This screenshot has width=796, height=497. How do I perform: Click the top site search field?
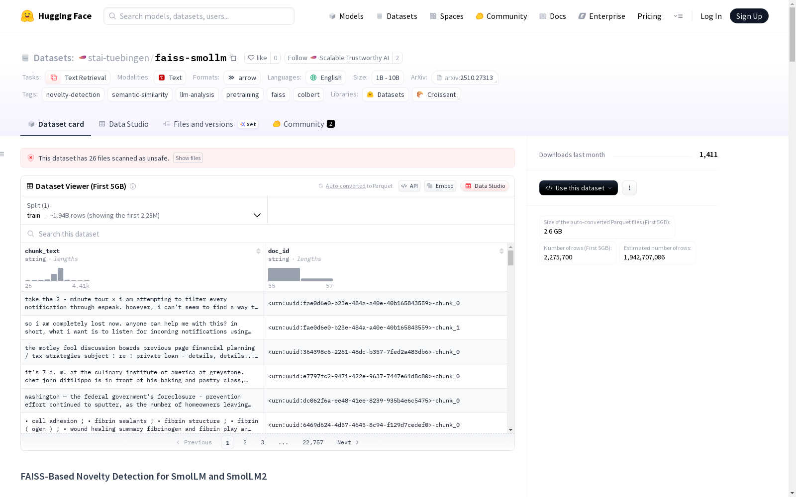[199, 16]
